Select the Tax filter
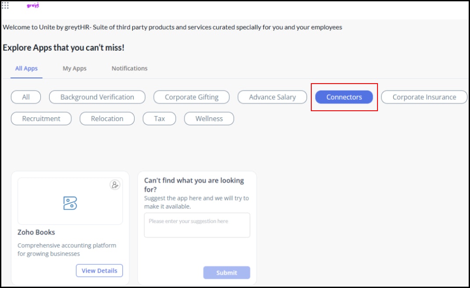The width and height of the screenshot is (470, 288). click(x=160, y=119)
